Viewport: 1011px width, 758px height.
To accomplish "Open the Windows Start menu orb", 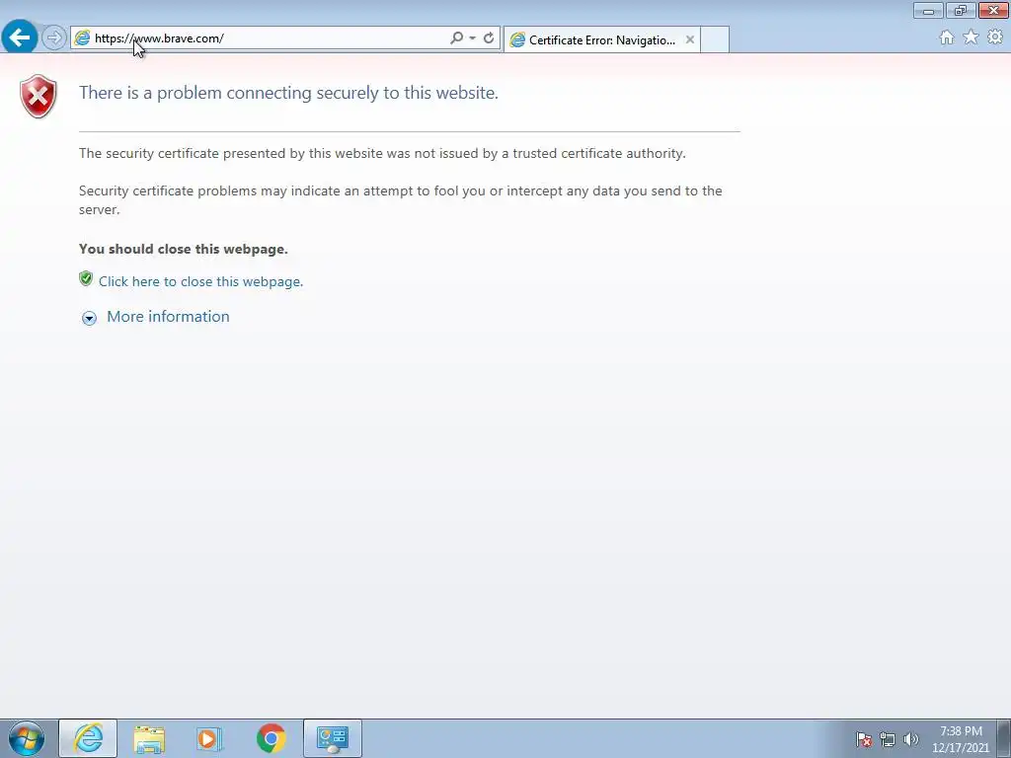I will tap(27, 738).
